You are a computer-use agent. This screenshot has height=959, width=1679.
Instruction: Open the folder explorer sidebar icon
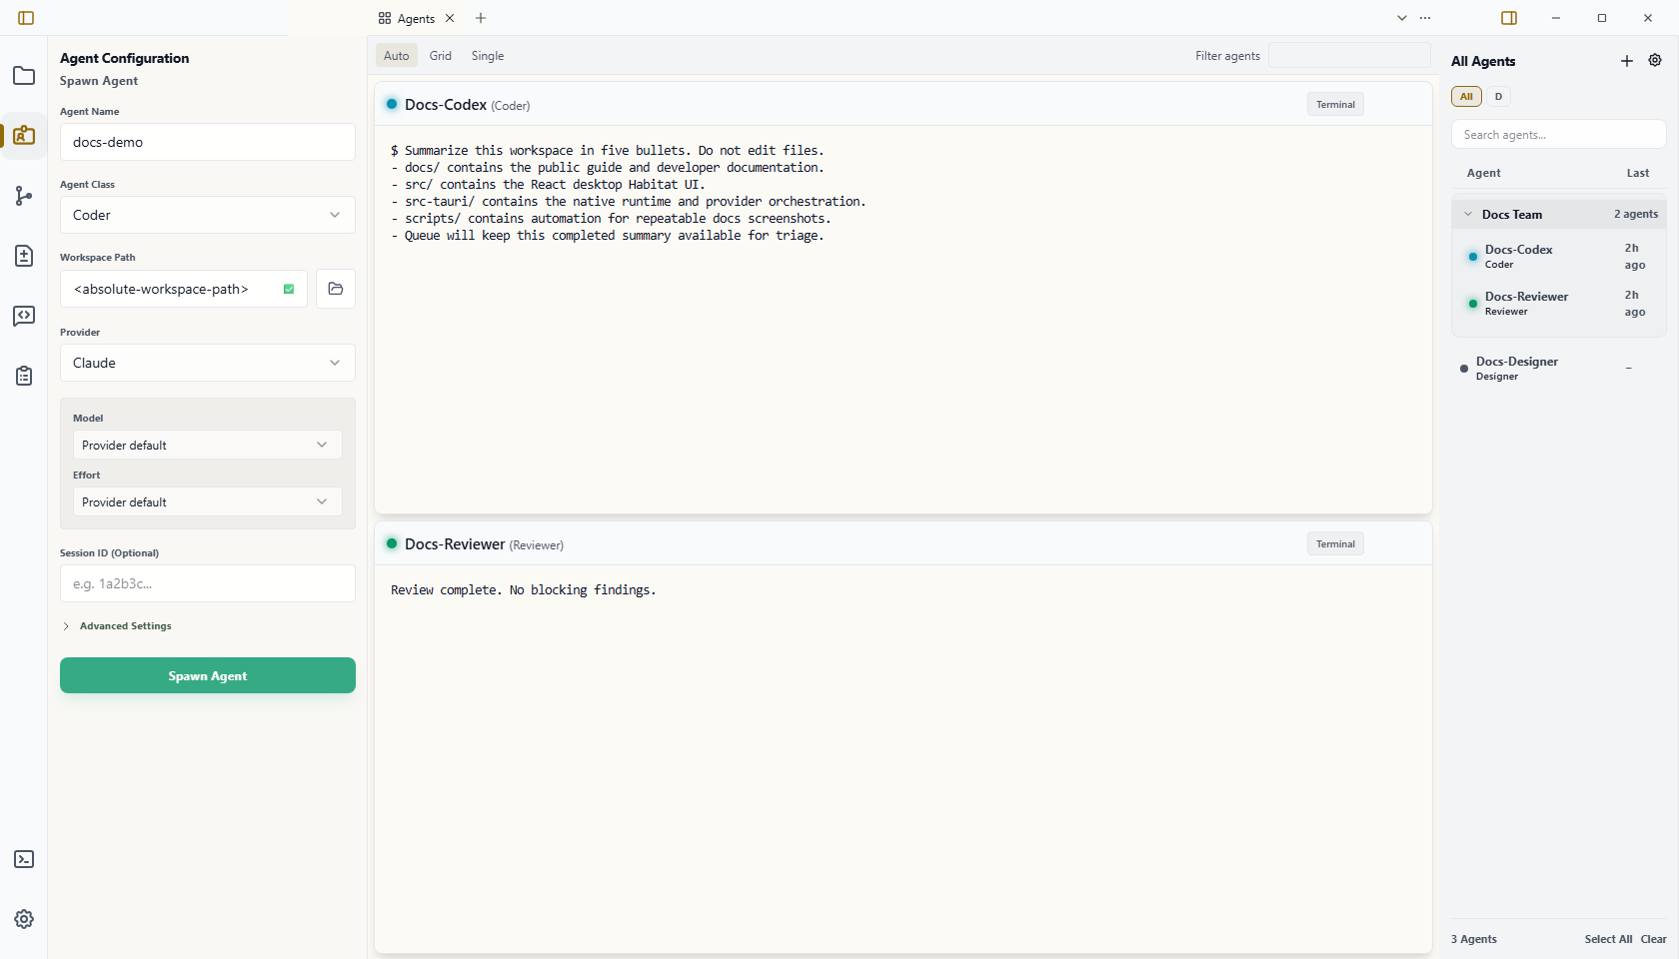(24, 76)
